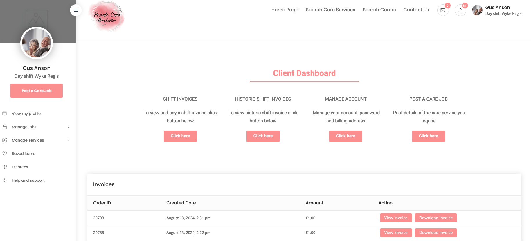Expand the Manage services submenu chevron
This screenshot has width=531, height=241.
69,140
